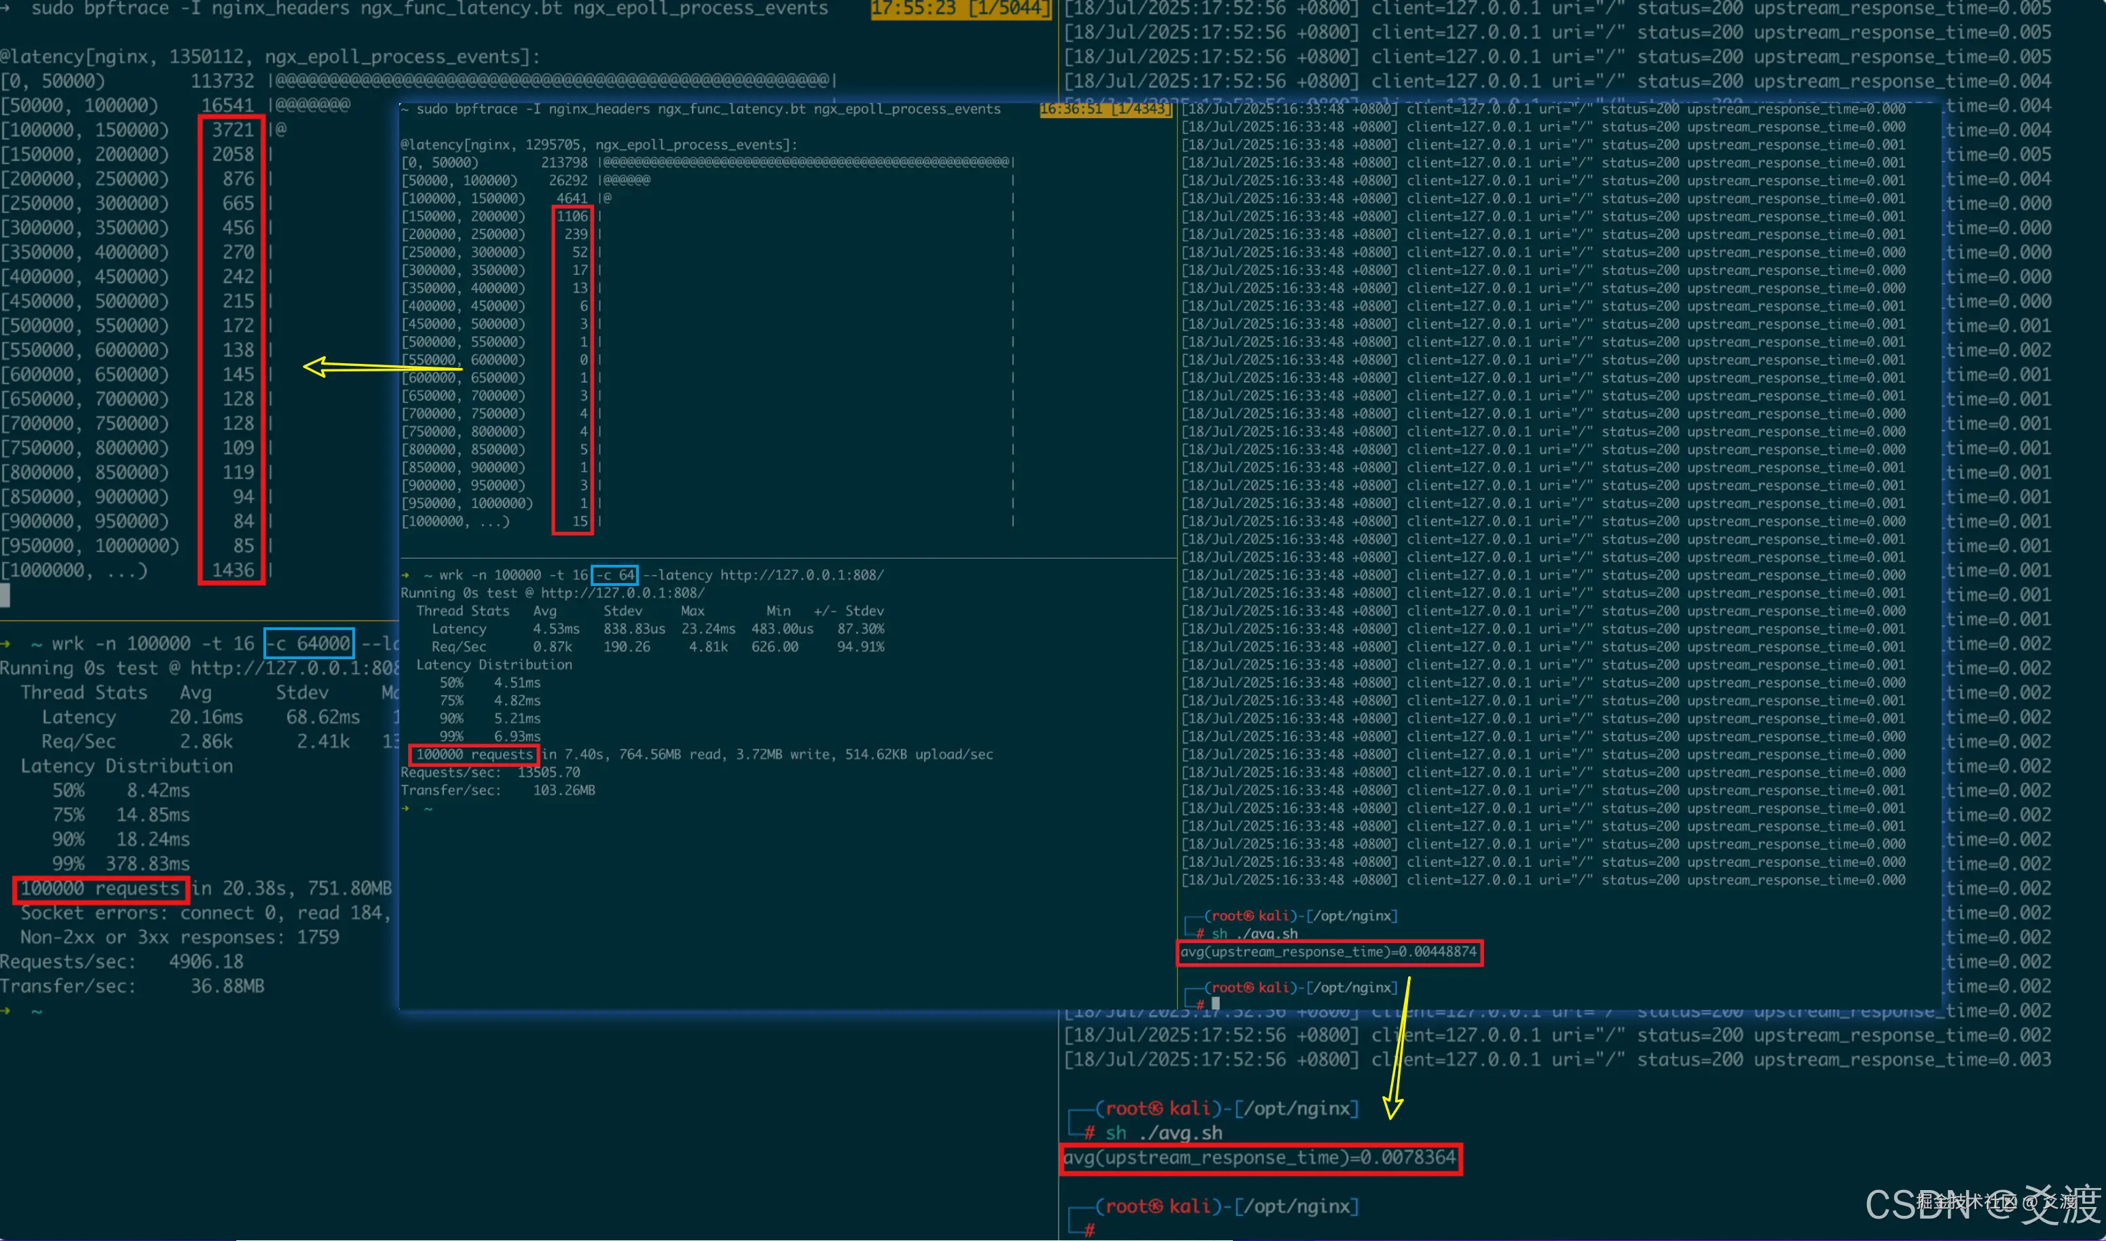Click Non-2xx or 3xx responses: 1759 line
Screen dimensions: 2106x1241
point(180,937)
